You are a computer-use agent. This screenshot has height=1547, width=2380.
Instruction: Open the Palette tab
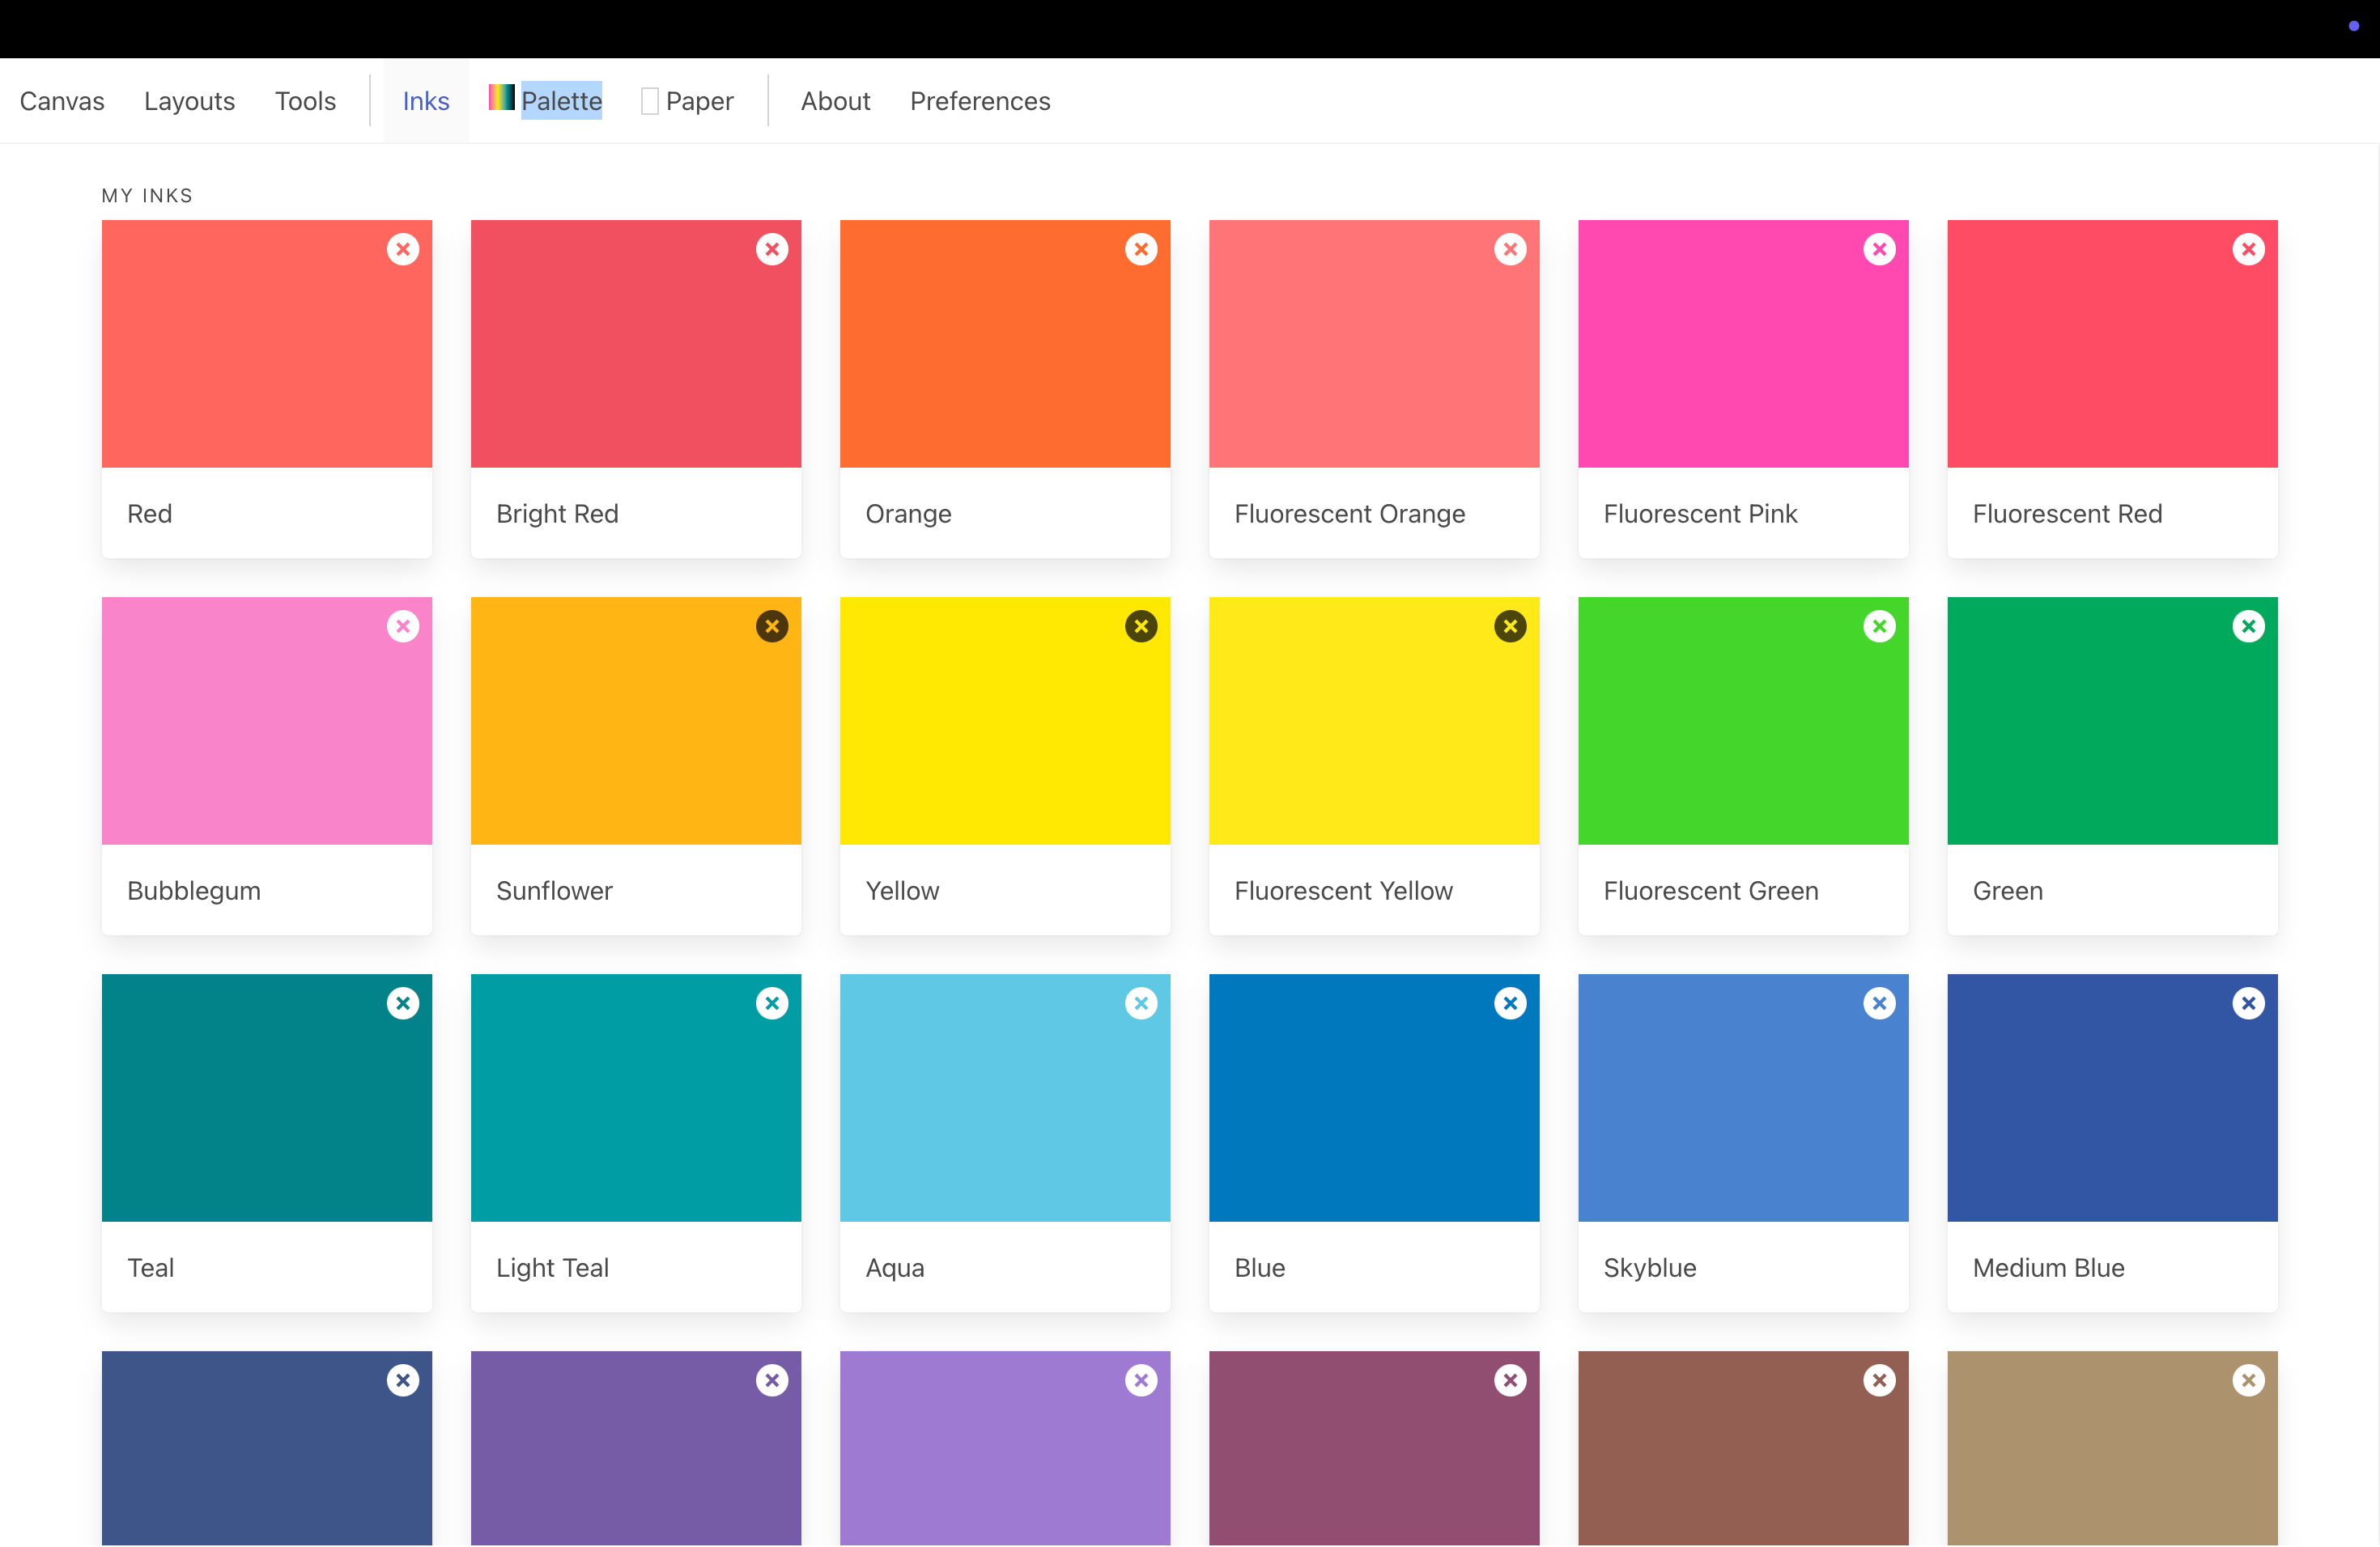(x=561, y=101)
